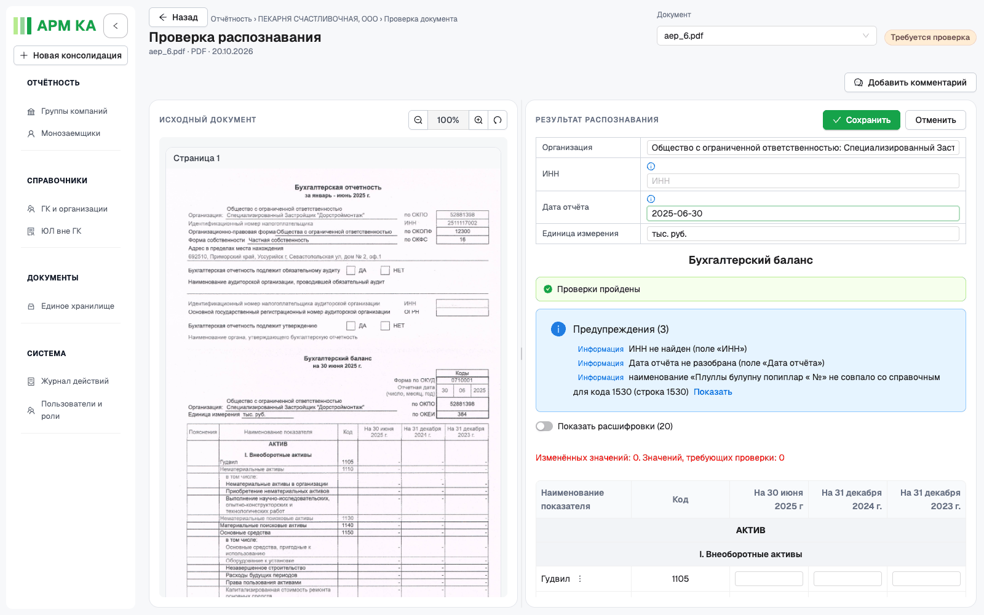This screenshot has width=984, height=615.
Task: Click the Показать link in warnings
Action: click(713, 392)
